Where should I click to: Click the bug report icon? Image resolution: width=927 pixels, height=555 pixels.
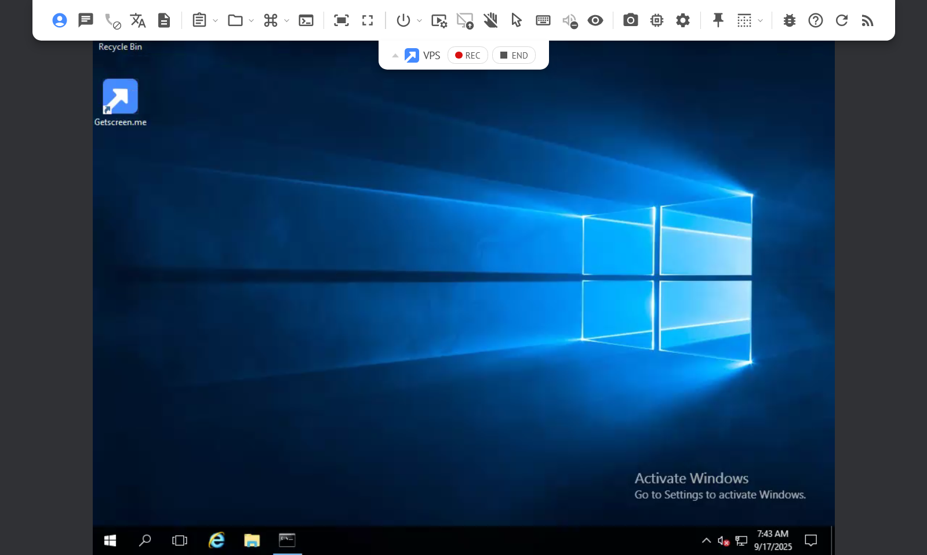click(789, 20)
